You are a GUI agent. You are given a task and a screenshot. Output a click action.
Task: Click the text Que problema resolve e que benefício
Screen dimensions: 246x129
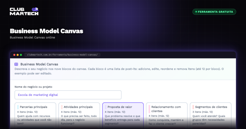click(x=122, y=118)
